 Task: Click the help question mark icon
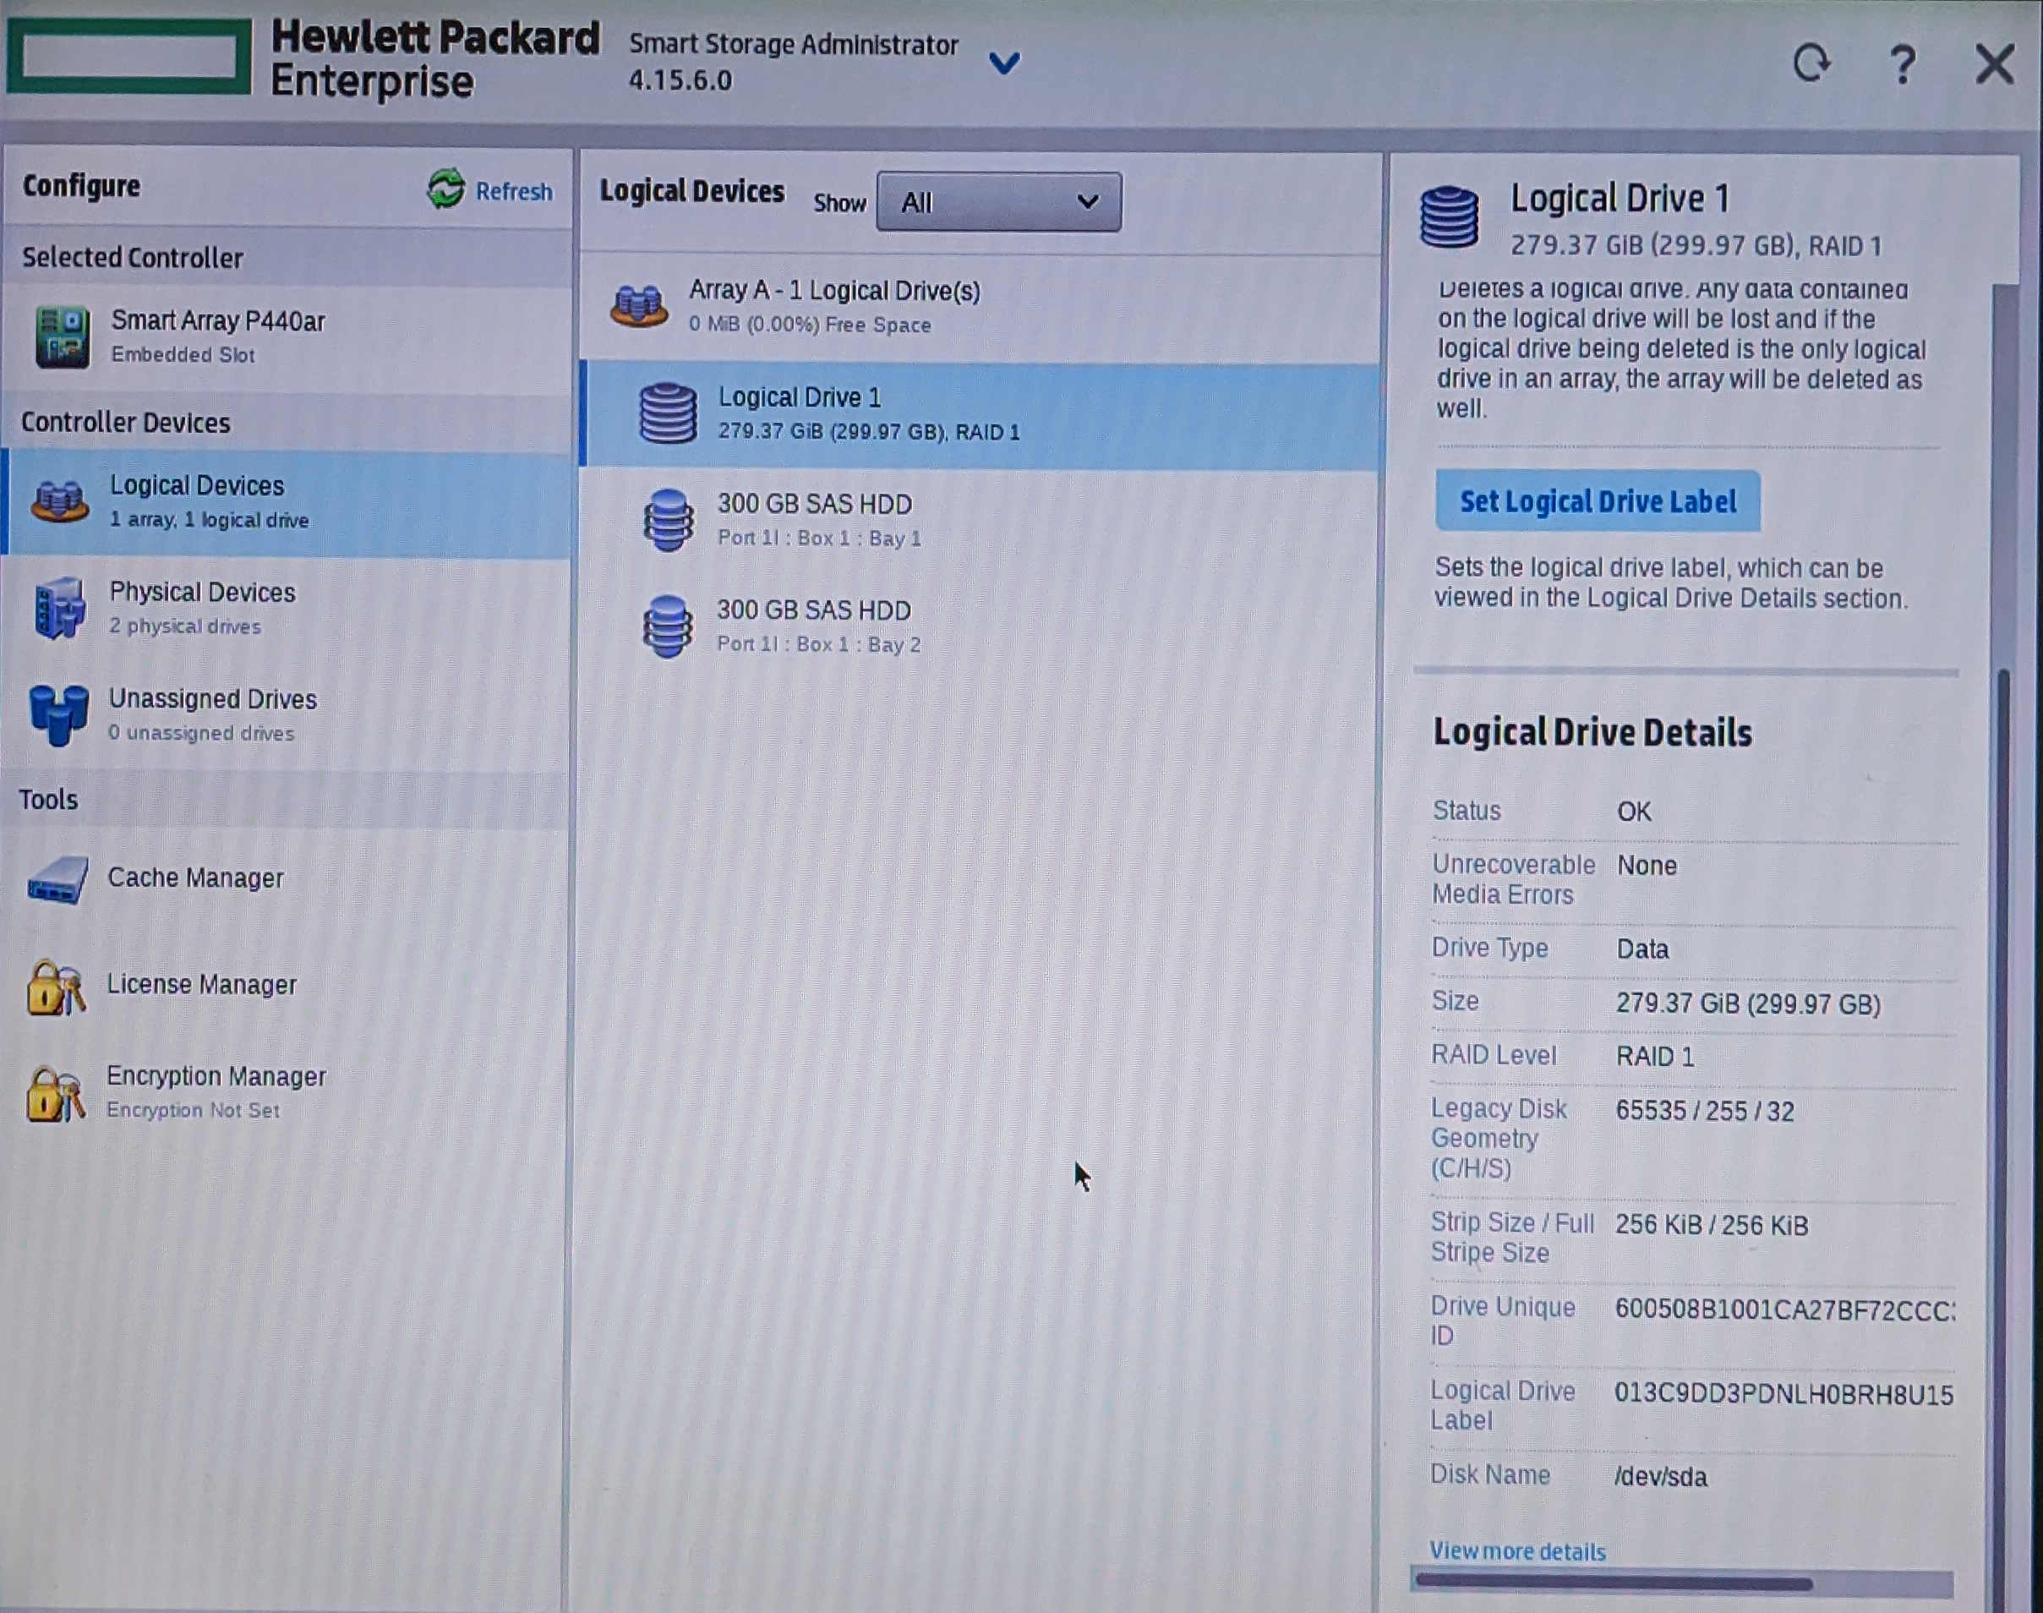pyautogui.click(x=1903, y=64)
